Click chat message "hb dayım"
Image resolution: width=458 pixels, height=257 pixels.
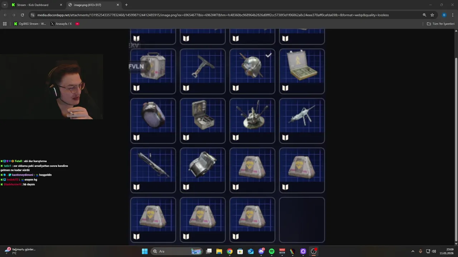tap(29, 184)
